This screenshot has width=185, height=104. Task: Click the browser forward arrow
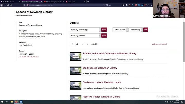[x=5, y=5]
